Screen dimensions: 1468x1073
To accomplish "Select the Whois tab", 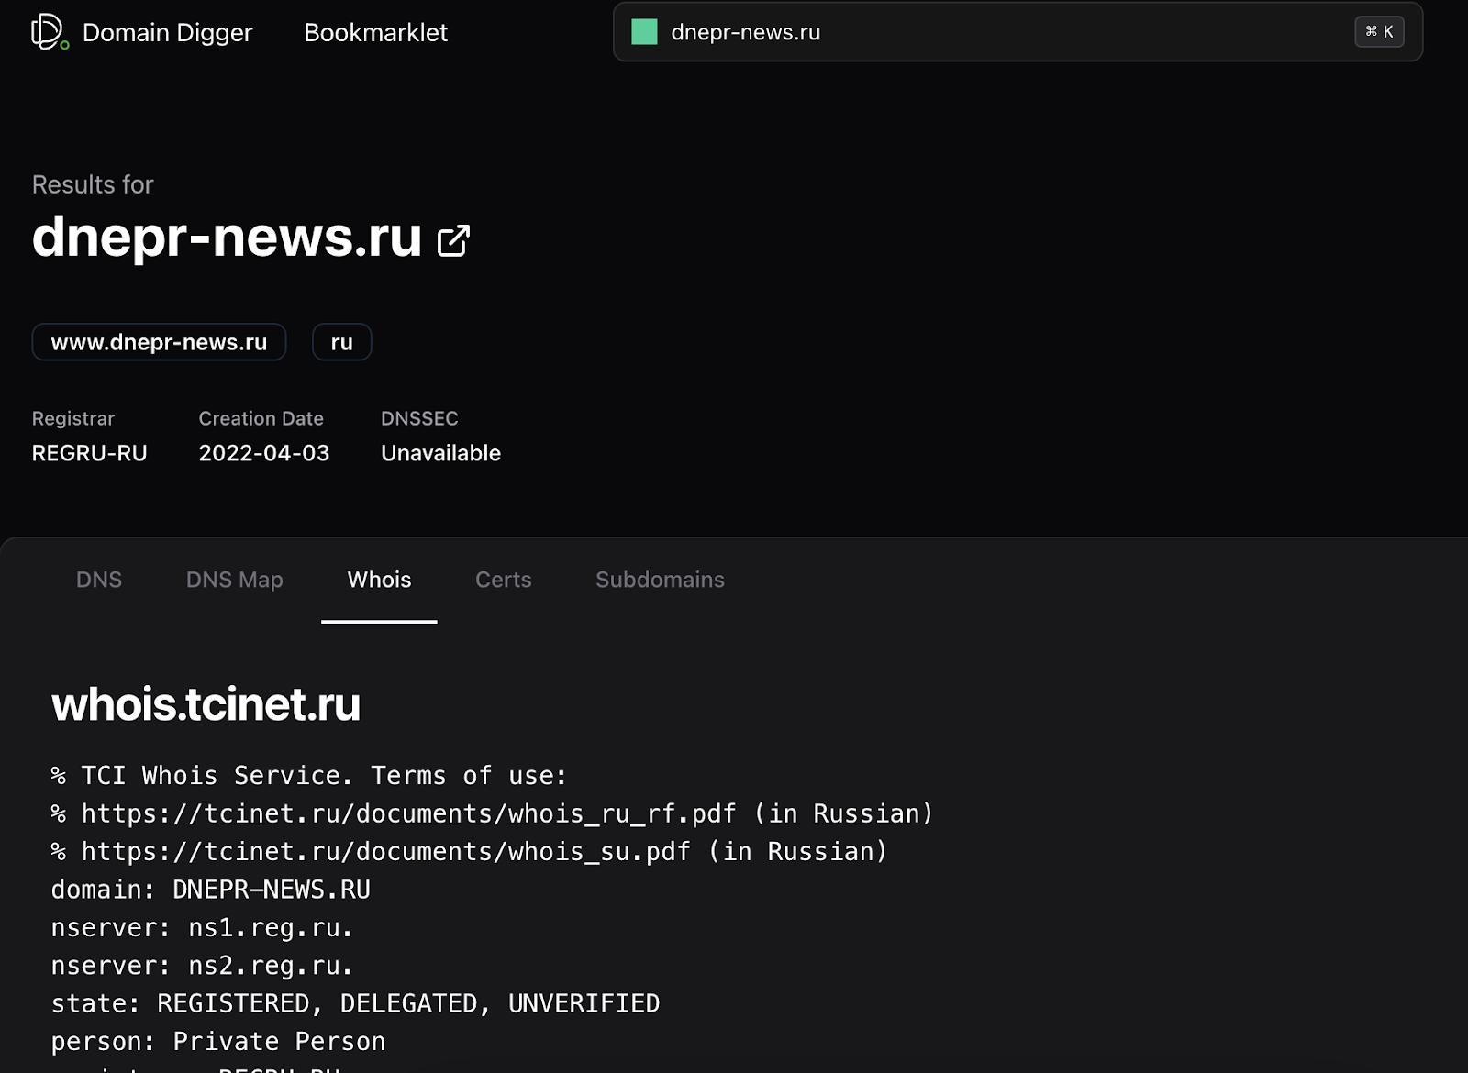I will coord(379,580).
